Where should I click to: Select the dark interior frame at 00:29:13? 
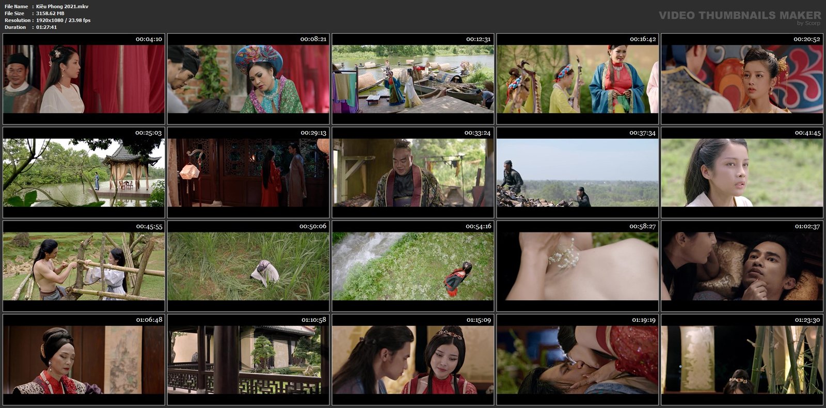[x=248, y=172]
